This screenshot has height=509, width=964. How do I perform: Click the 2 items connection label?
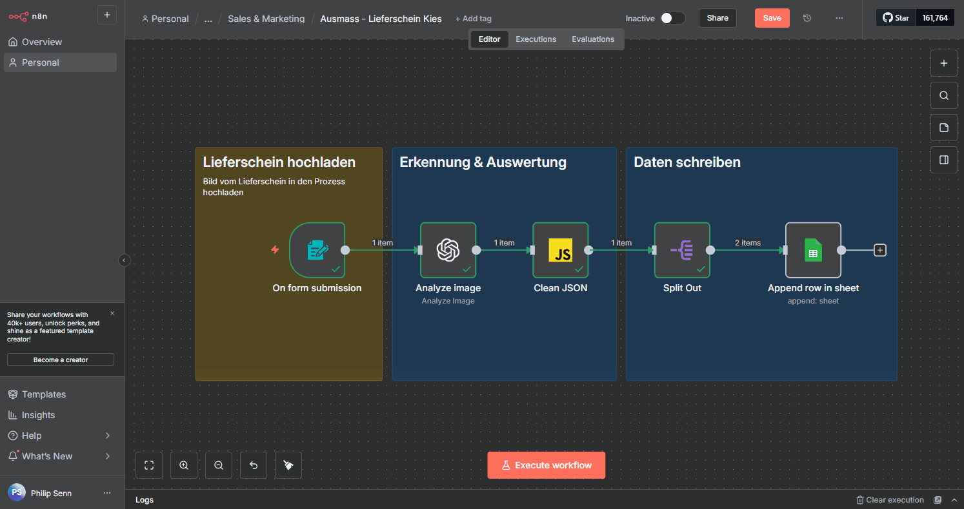point(748,243)
